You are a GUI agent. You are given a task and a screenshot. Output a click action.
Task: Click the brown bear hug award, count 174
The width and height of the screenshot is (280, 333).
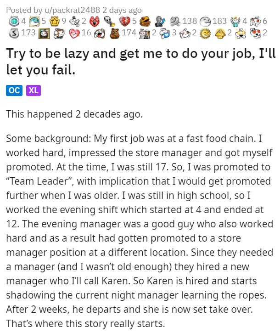[x=115, y=34]
